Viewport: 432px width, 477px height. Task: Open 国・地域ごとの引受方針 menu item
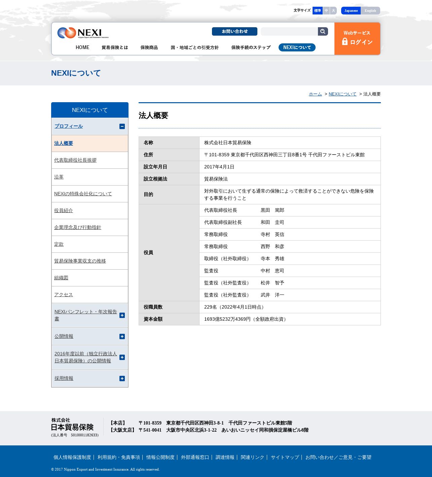pyautogui.click(x=195, y=47)
